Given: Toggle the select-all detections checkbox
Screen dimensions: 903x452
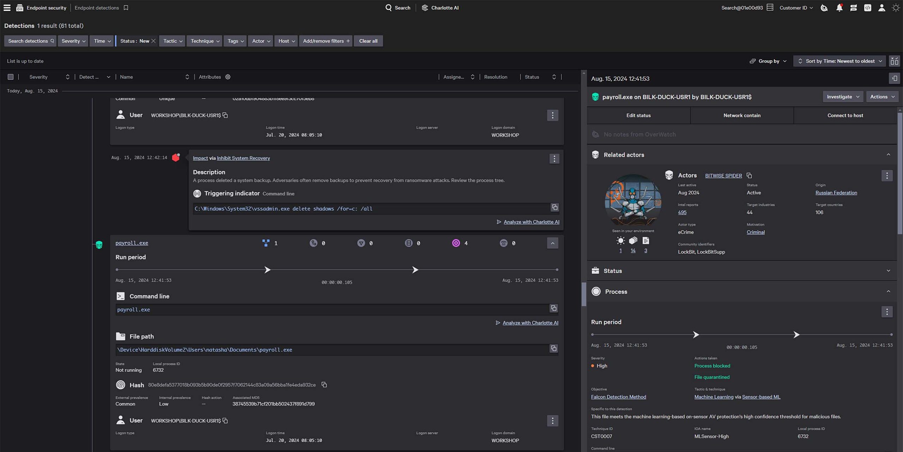Looking at the screenshot, I should pyautogui.click(x=11, y=77).
